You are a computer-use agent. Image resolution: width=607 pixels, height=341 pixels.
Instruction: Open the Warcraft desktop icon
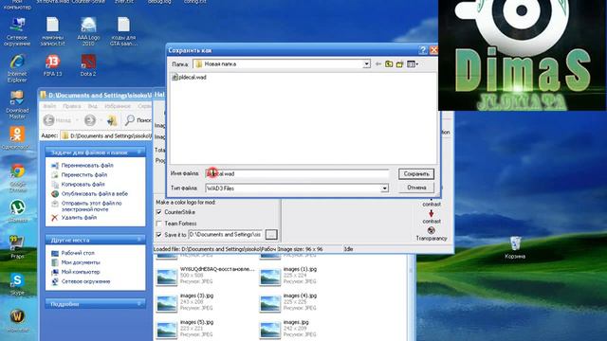pos(17,320)
